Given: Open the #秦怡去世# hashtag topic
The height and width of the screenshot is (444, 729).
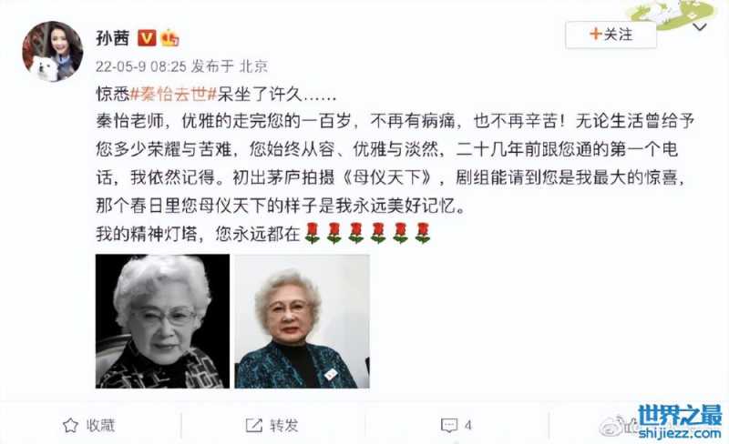Looking at the screenshot, I should pos(173,95).
